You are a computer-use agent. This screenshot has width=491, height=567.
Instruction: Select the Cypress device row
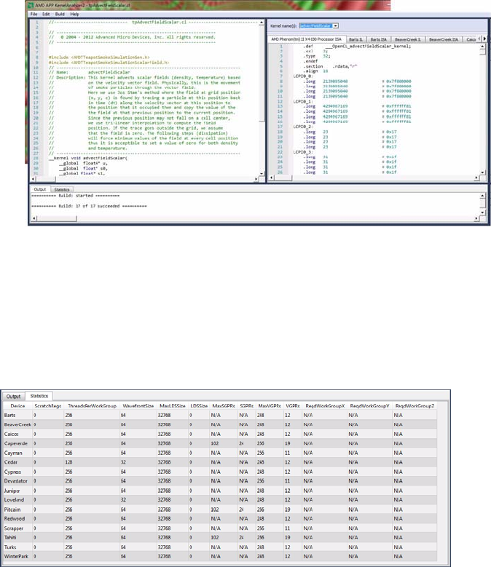219,472
